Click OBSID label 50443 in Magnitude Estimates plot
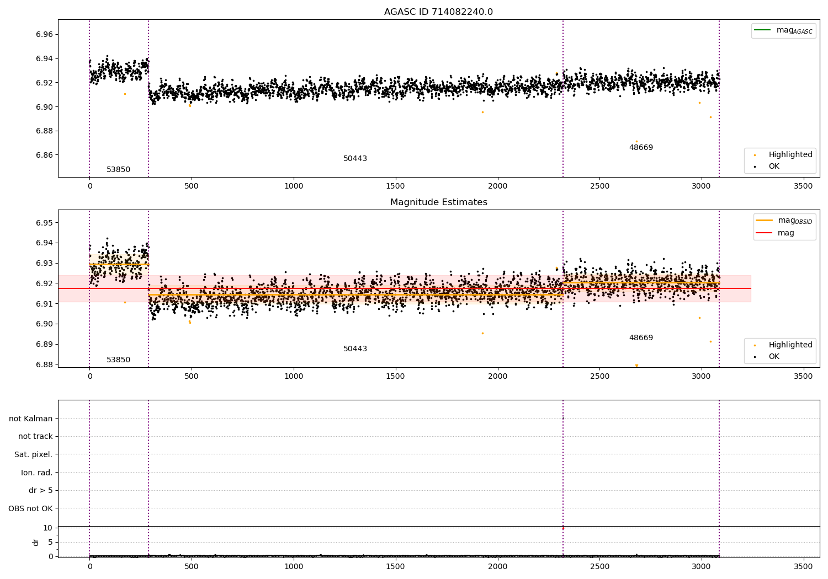 click(355, 349)
